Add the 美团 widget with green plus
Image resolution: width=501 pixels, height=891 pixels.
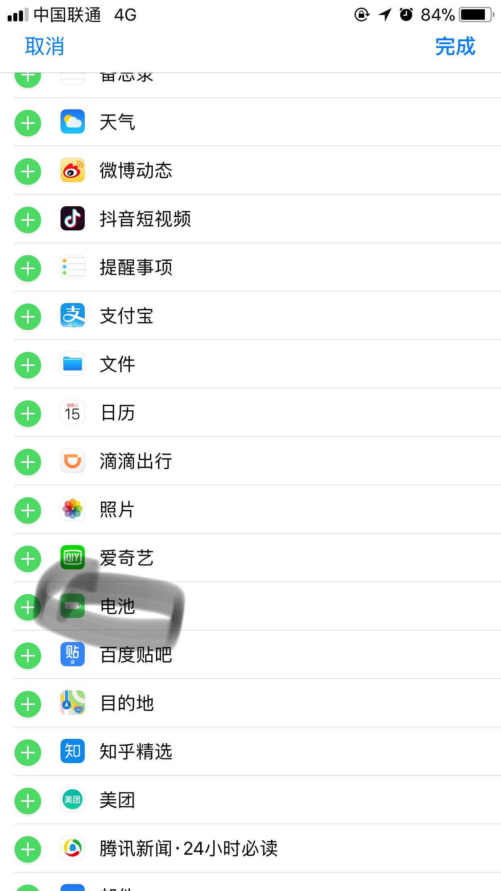point(28,801)
